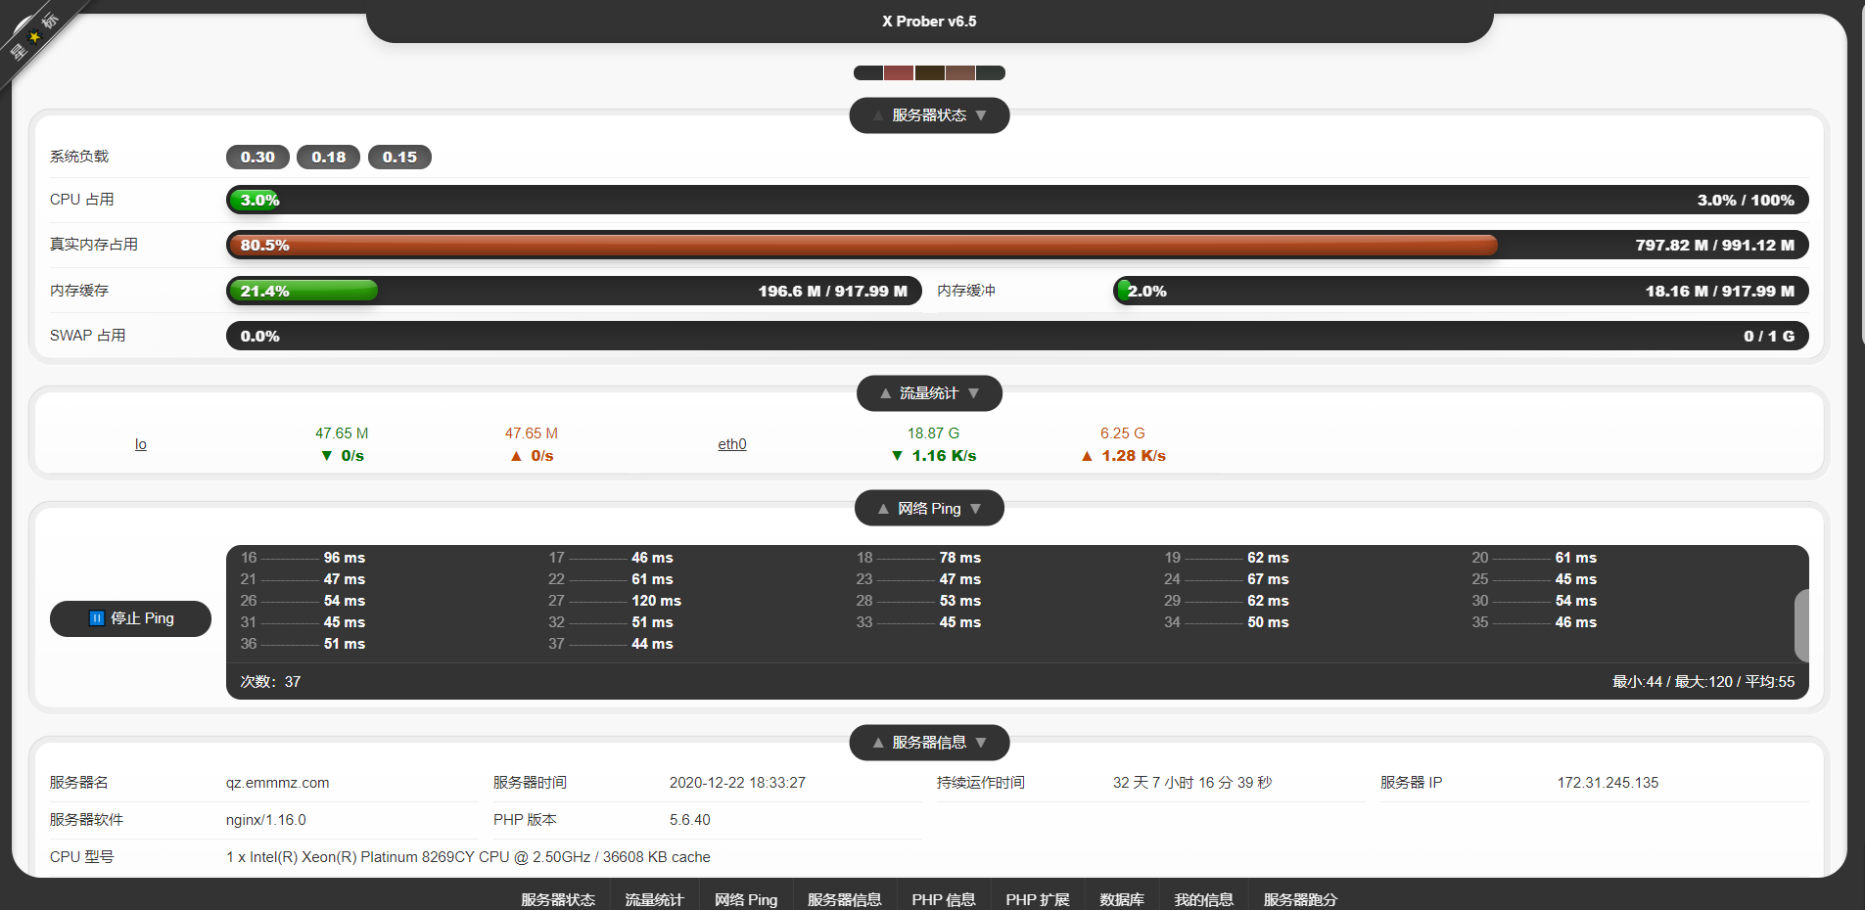
Task: Choose the dark green theme swatch
Action: (x=991, y=73)
